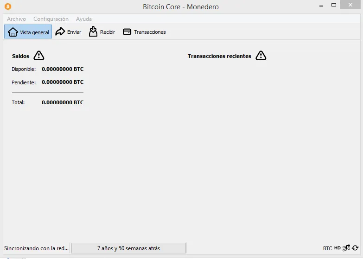363x259 pixels.
Task: Minimize the Bitcoin Core window
Action: pyautogui.click(x=321, y=6)
